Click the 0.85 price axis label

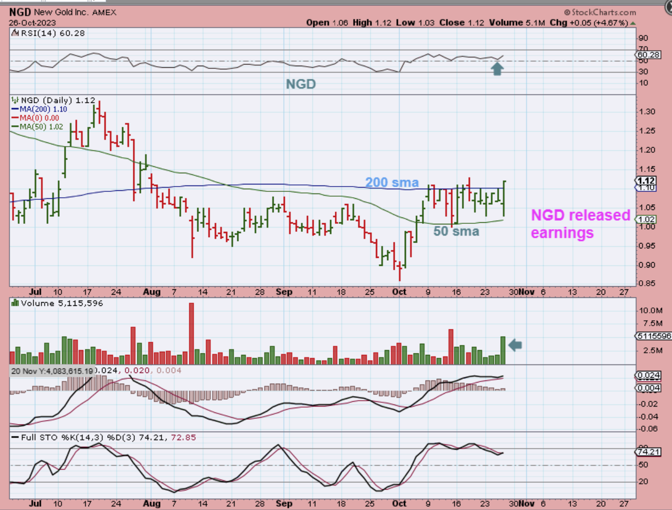coord(647,284)
